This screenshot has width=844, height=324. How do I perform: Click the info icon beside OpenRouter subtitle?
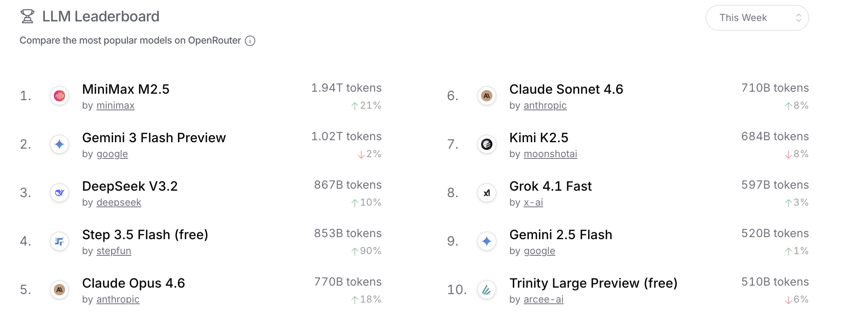click(x=250, y=41)
